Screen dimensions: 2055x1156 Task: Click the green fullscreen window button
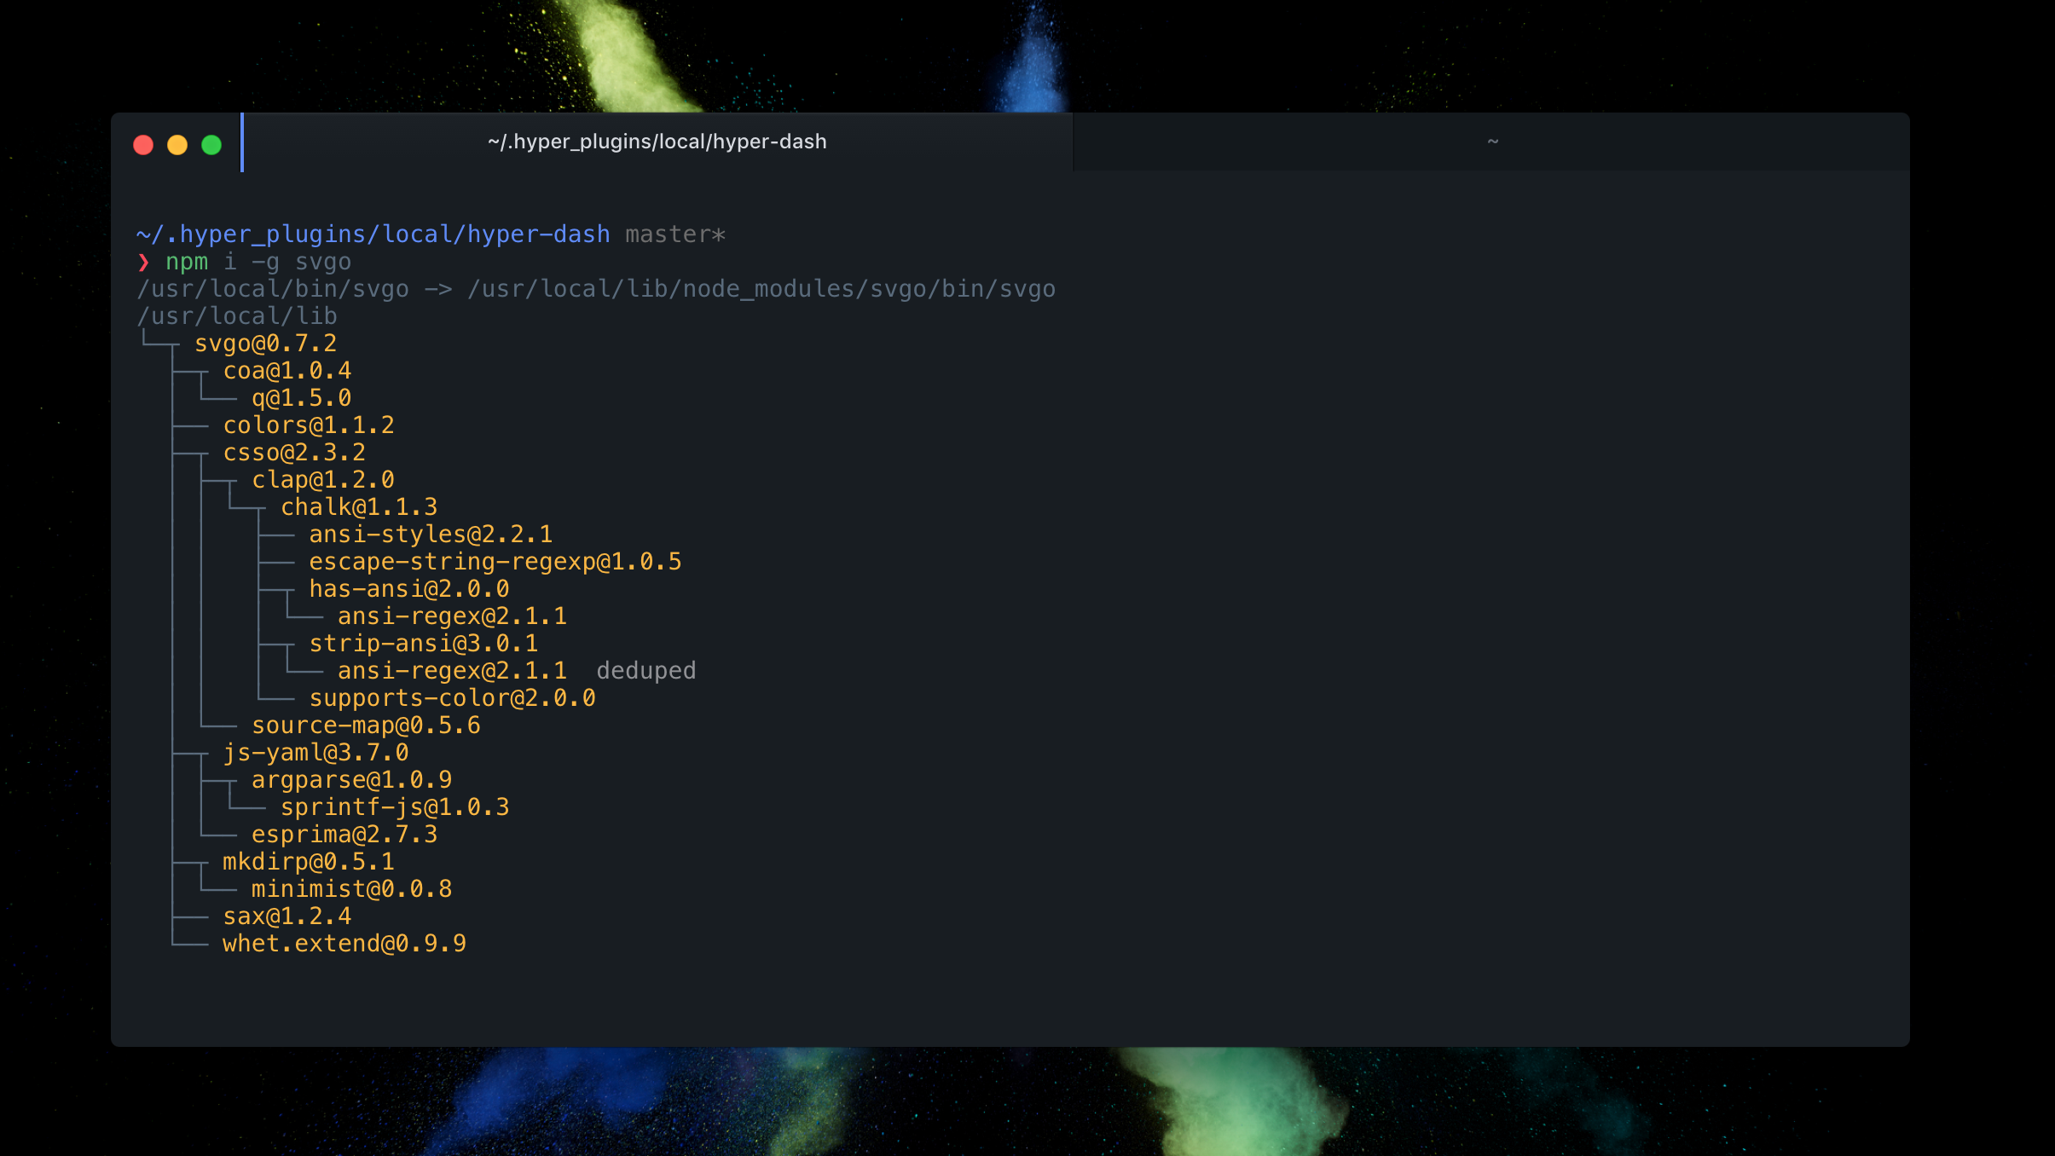[x=211, y=145]
